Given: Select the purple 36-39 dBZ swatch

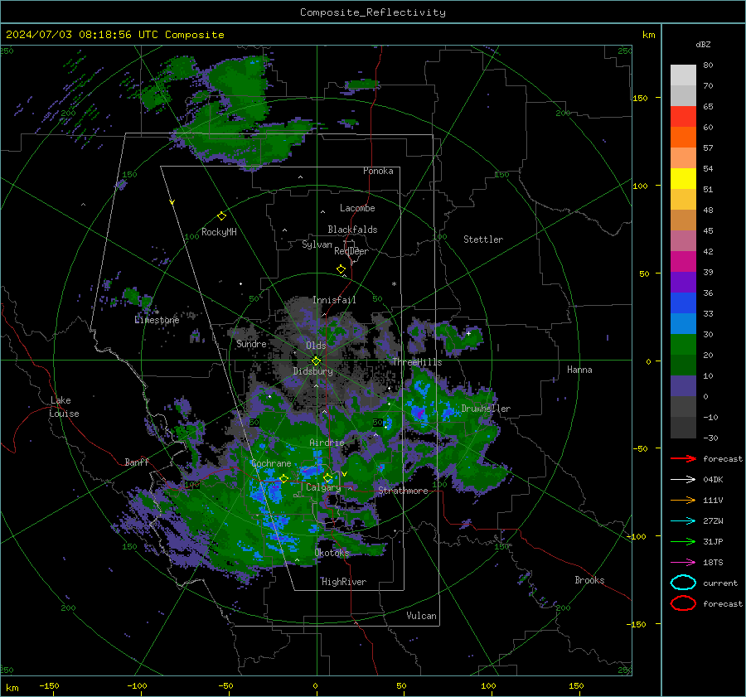Looking at the screenshot, I should point(683,283).
